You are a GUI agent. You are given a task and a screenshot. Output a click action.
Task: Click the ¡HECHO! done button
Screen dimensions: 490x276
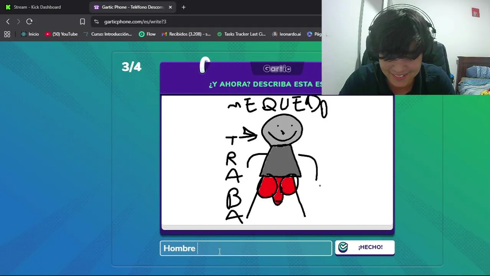click(x=365, y=247)
